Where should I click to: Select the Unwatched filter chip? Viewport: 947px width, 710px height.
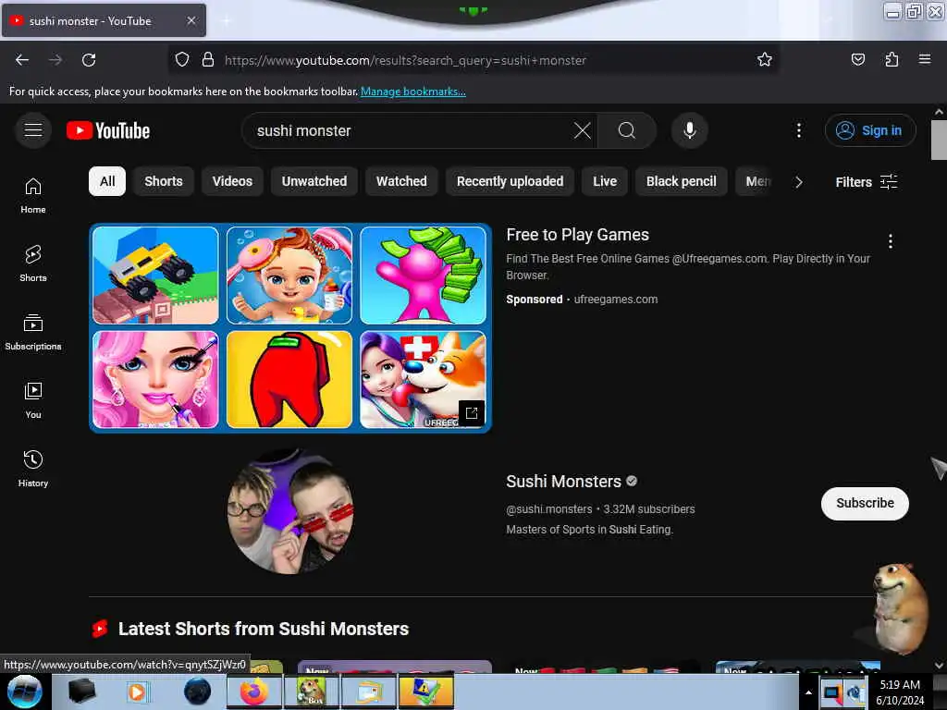click(x=314, y=181)
